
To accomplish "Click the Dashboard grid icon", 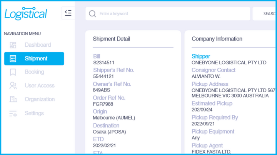I will pos(13,45).
